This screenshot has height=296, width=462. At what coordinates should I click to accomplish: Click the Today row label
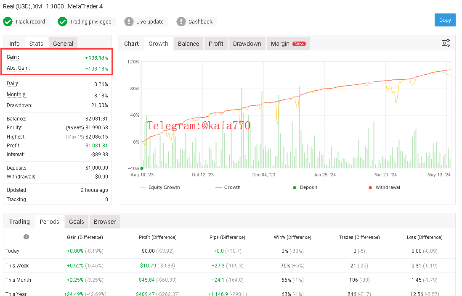tap(12, 251)
